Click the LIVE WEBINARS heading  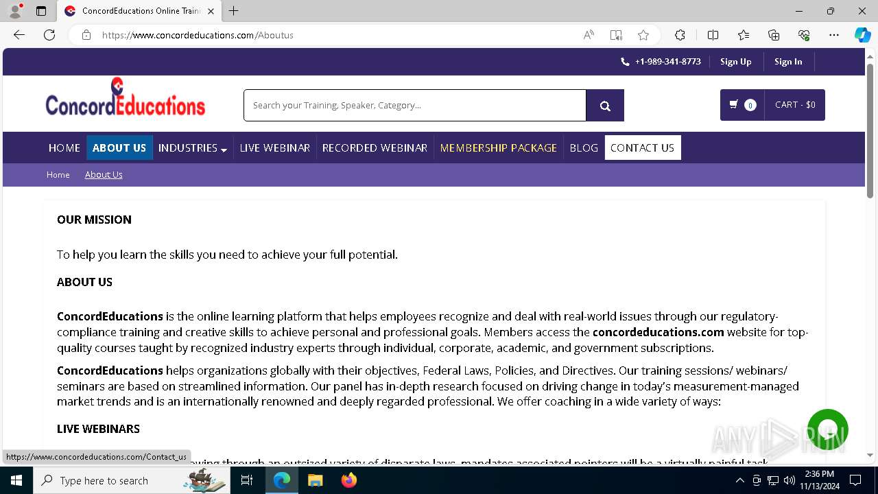pyautogui.click(x=98, y=429)
